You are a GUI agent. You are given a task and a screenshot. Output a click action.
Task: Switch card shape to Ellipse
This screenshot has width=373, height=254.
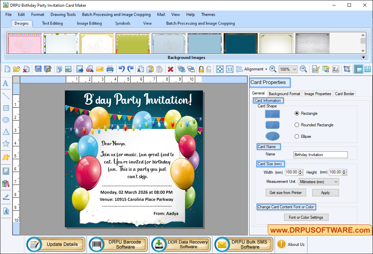tap(297, 136)
